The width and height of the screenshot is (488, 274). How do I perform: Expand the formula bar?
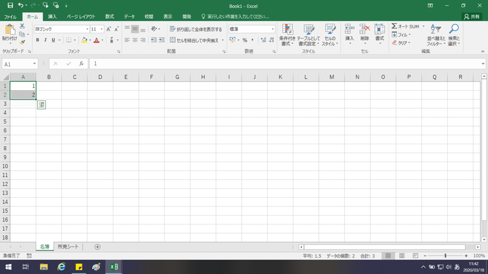(x=483, y=64)
